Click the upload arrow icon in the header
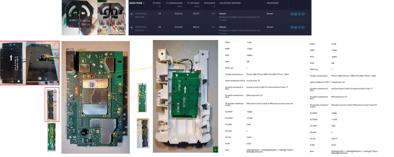 point(188,3)
